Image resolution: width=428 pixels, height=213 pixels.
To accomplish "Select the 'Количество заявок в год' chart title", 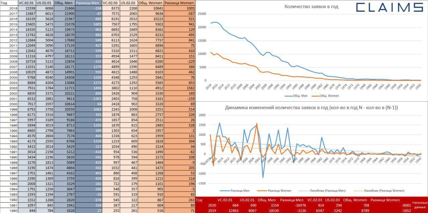I will [311, 6].
